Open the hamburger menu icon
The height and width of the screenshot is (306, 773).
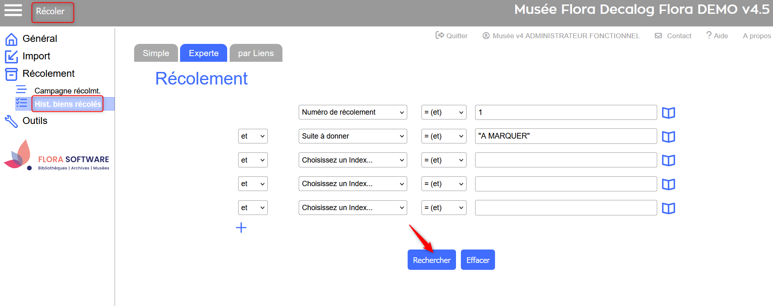(x=13, y=11)
